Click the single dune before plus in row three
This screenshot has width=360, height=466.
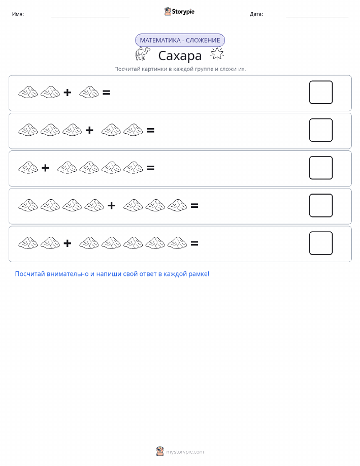coord(28,168)
